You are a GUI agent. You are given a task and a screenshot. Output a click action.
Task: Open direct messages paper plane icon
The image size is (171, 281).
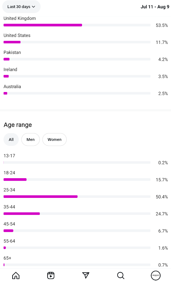[86, 275]
